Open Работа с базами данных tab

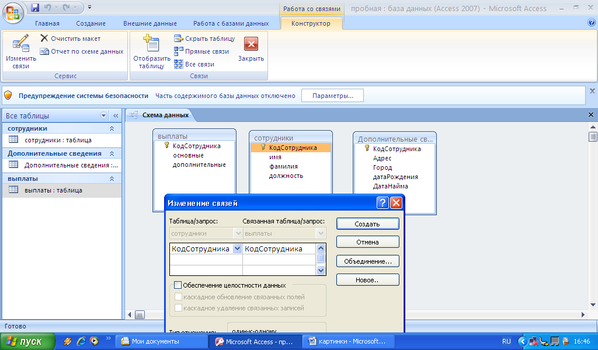click(231, 23)
